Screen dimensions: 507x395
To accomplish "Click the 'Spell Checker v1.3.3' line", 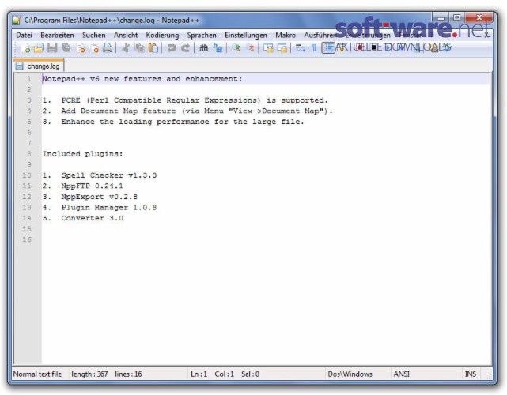I will click(109, 175).
